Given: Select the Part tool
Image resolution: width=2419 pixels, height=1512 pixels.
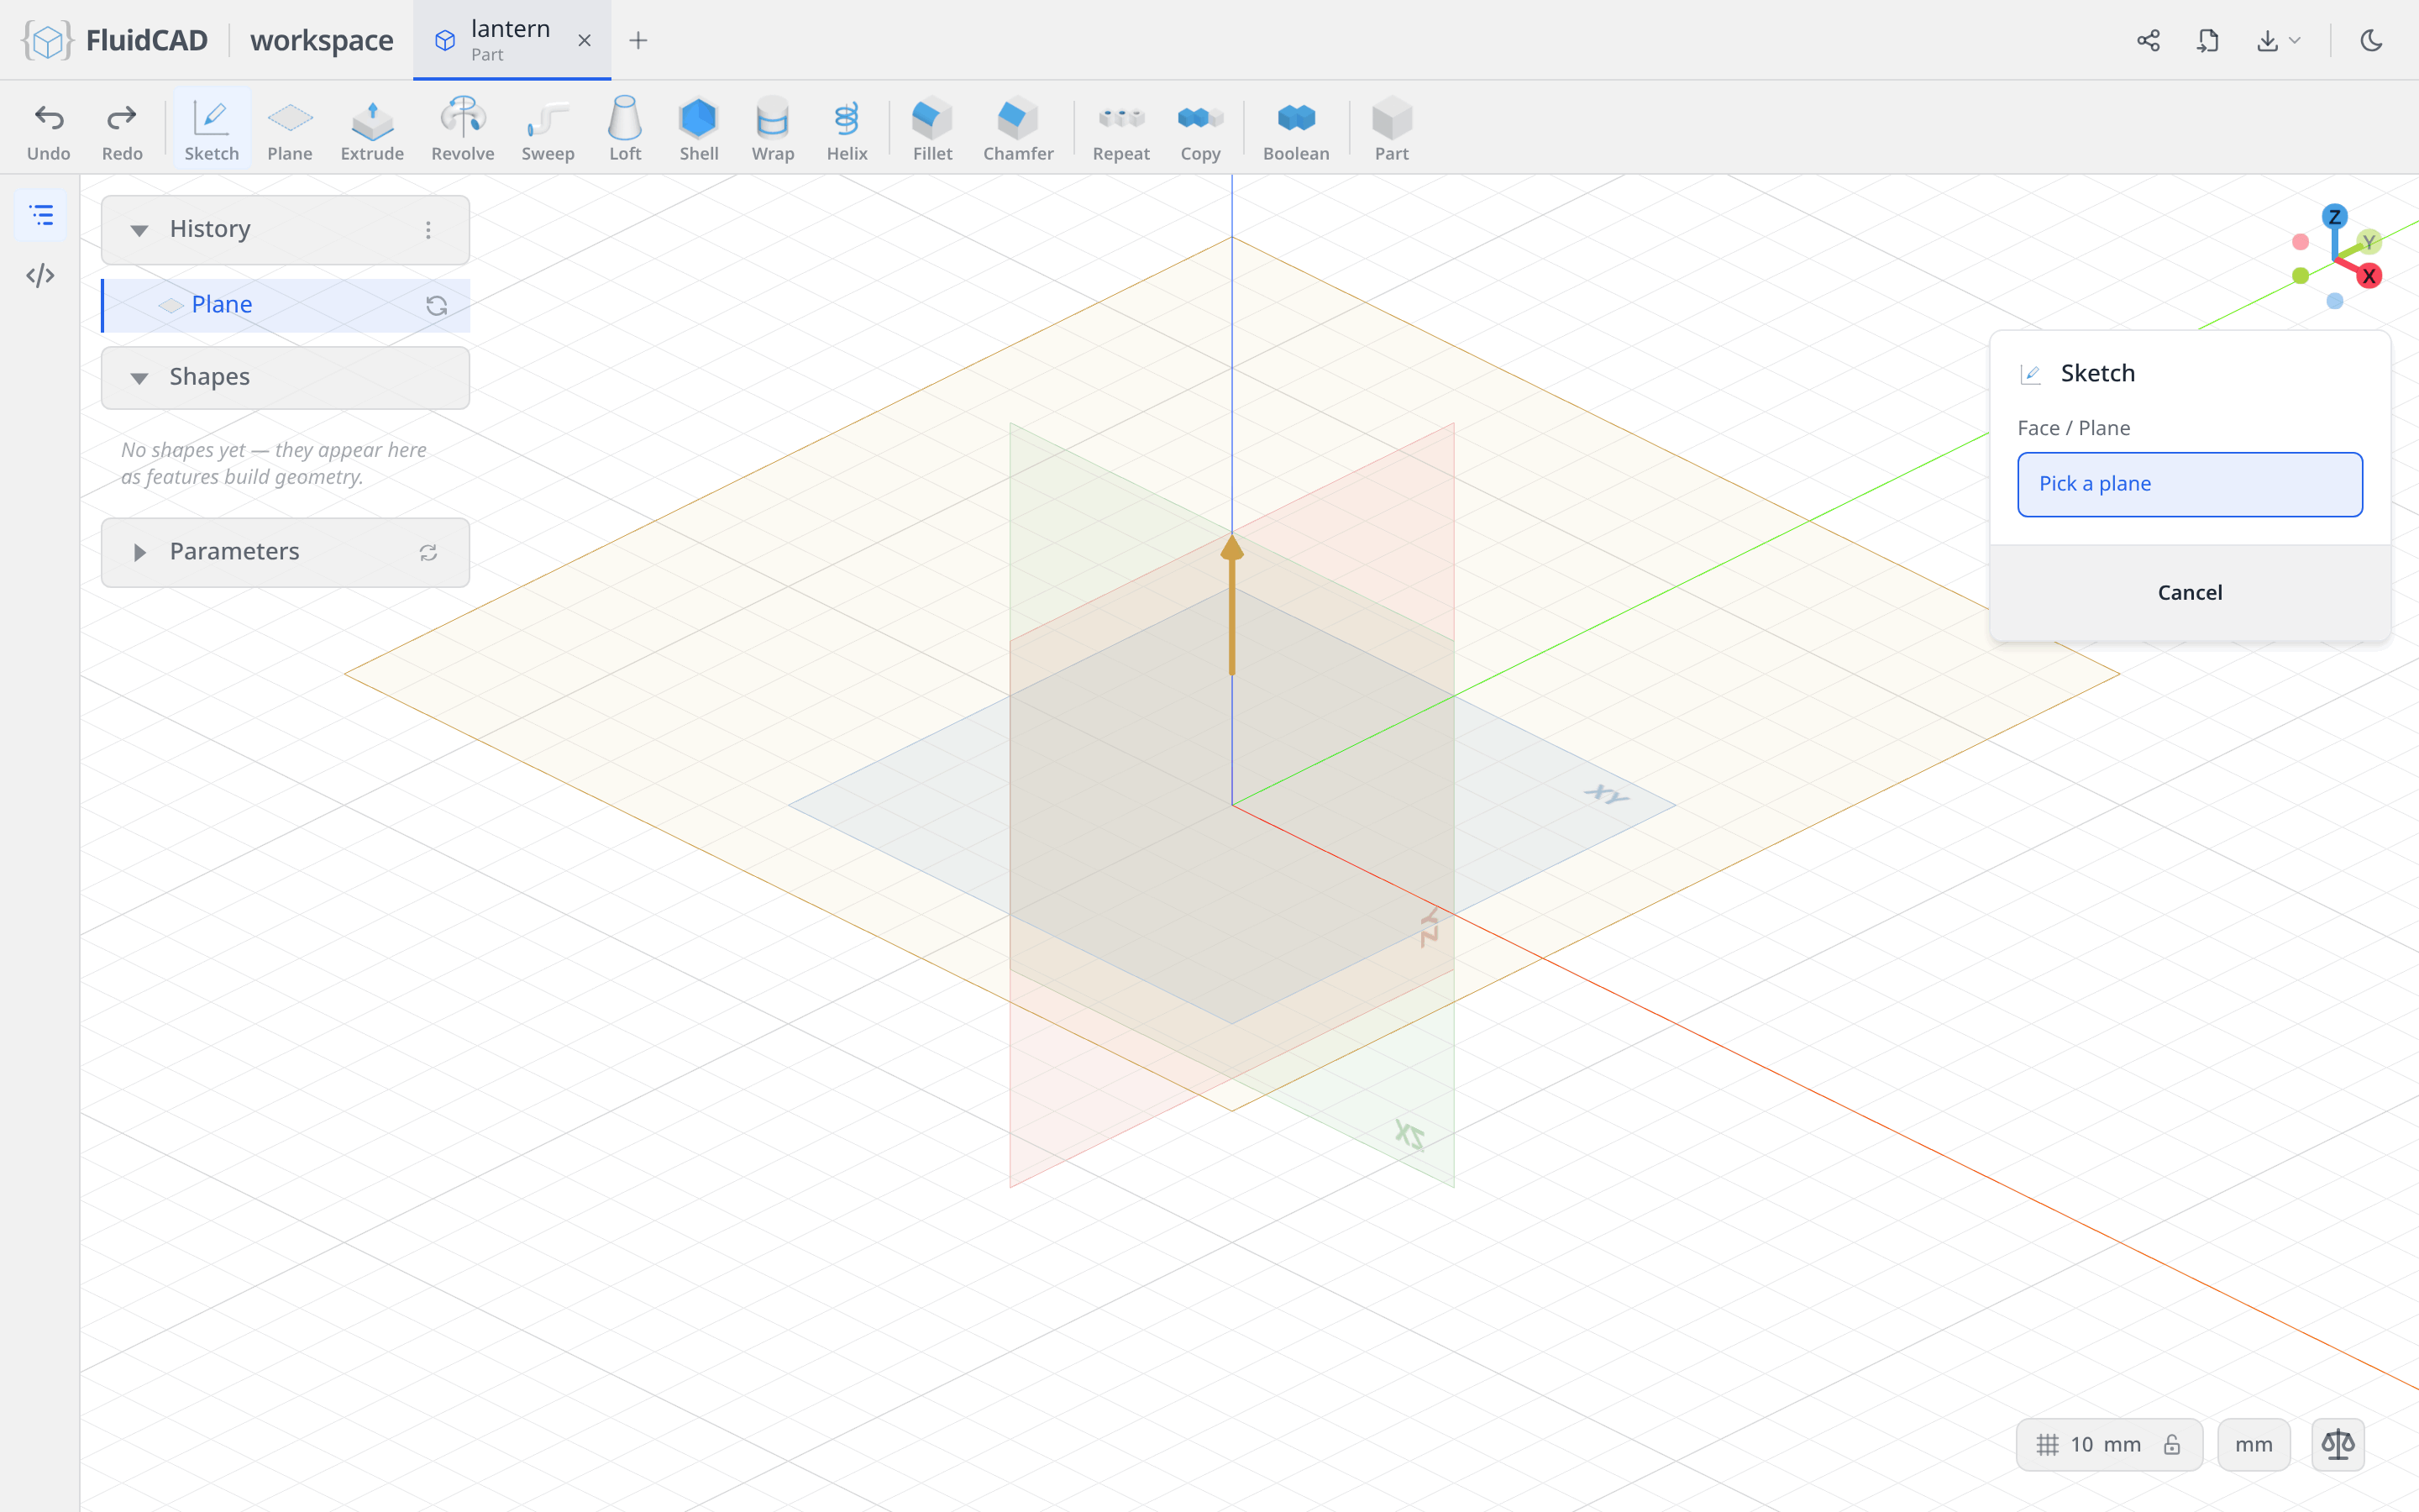Looking at the screenshot, I should [1392, 130].
